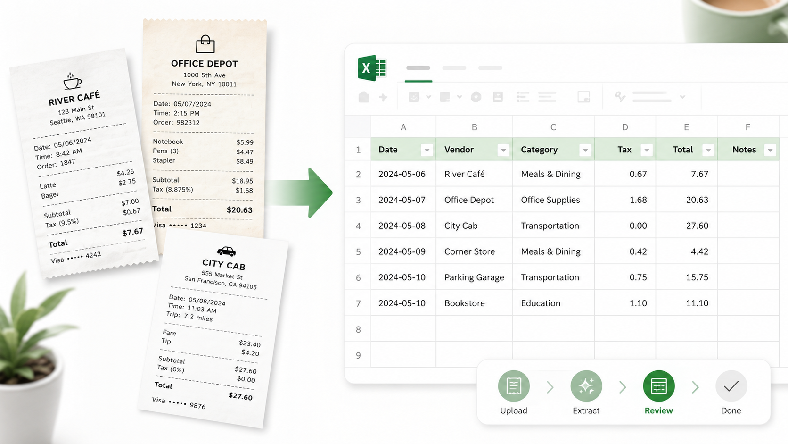
Task: Select the Extract sparkle step icon
Action: pyautogui.click(x=586, y=386)
